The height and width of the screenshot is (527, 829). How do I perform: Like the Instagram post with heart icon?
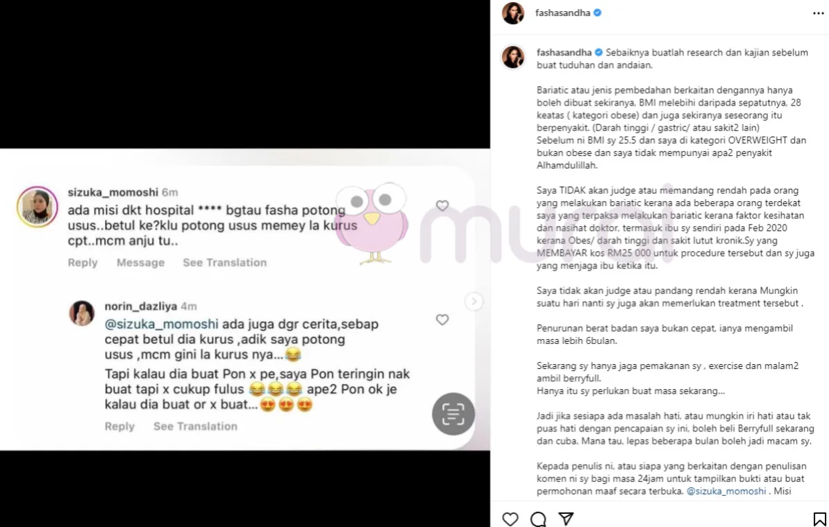pos(510,519)
